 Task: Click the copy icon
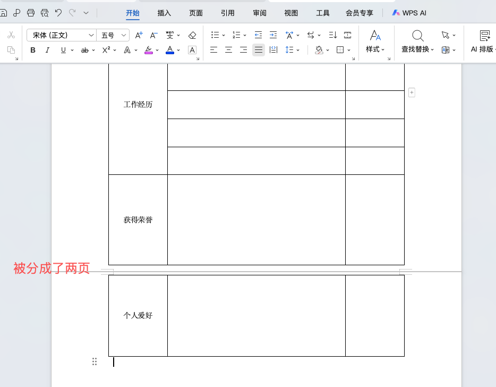(11, 50)
